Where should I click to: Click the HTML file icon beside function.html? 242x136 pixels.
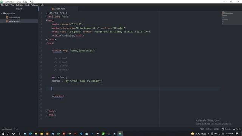pyautogui.click(x=7, y=17)
